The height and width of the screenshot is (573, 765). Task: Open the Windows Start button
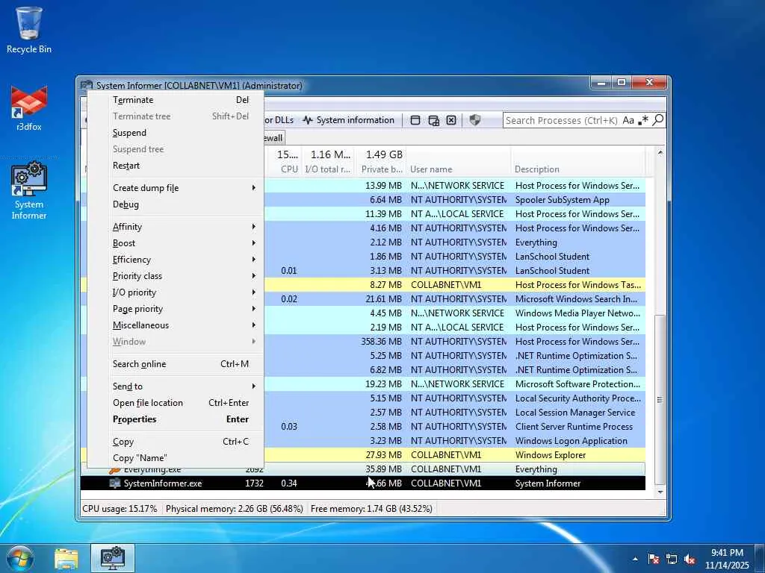pyautogui.click(x=19, y=558)
